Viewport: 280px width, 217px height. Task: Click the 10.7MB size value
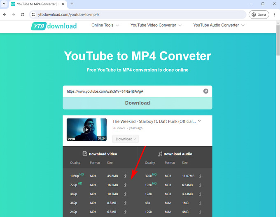[112, 194]
